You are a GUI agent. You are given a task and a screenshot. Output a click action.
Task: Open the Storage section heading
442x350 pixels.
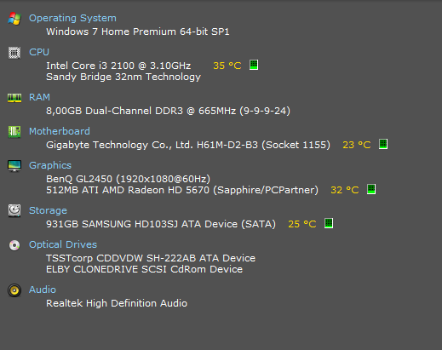click(x=48, y=210)
